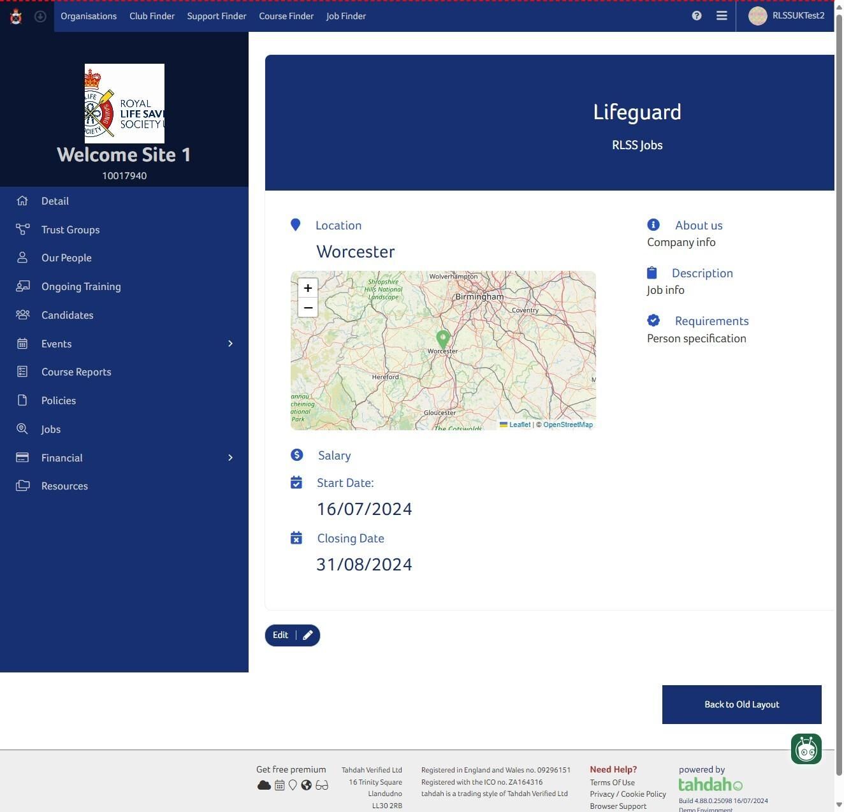This screenshot has width=844, height=812.
Task: Select the Jobs icon in the sidebar
Action: coord(23,429)
